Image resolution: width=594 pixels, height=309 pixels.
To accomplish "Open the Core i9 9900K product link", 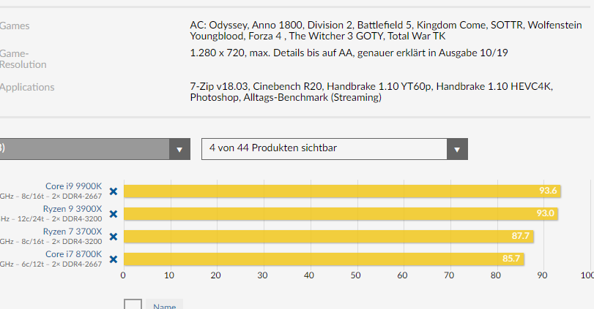I will coord(73,186).
